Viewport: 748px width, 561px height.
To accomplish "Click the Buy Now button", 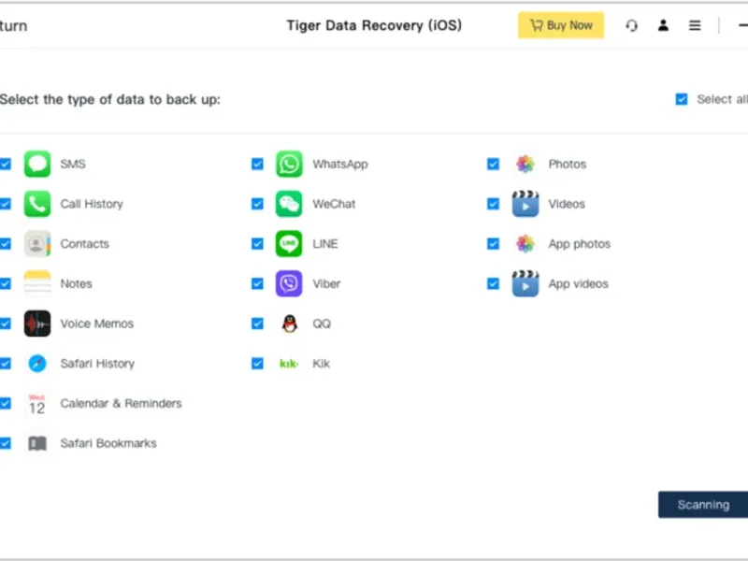I will click(x=561, y=25).
